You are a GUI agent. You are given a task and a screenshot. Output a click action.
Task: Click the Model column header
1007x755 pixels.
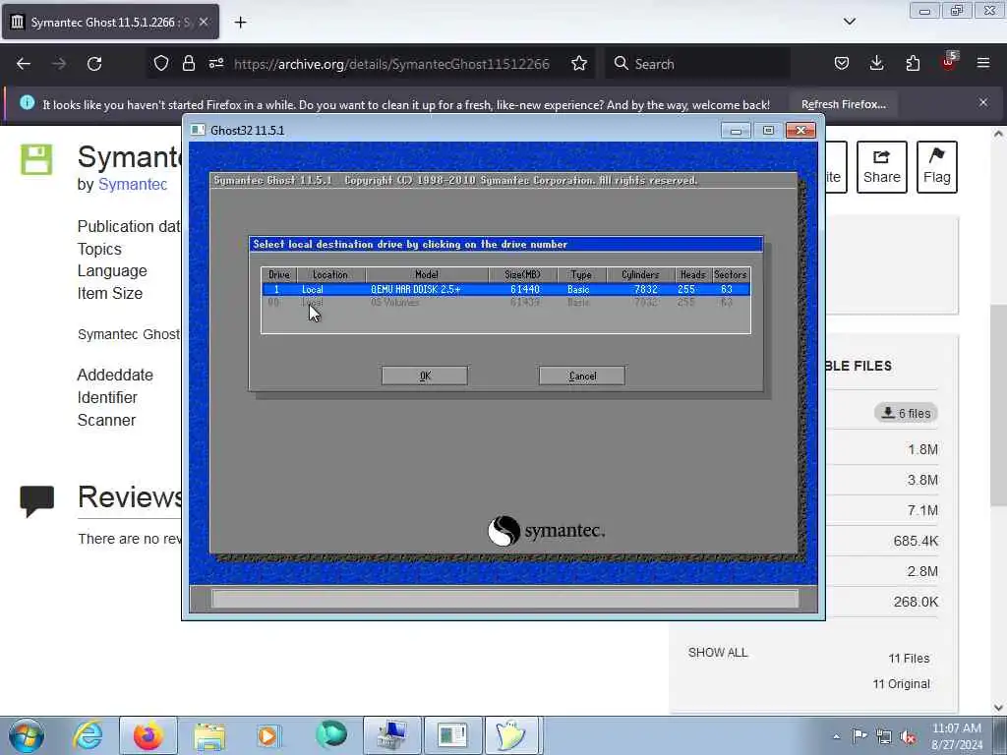click(x=427, y=275)
